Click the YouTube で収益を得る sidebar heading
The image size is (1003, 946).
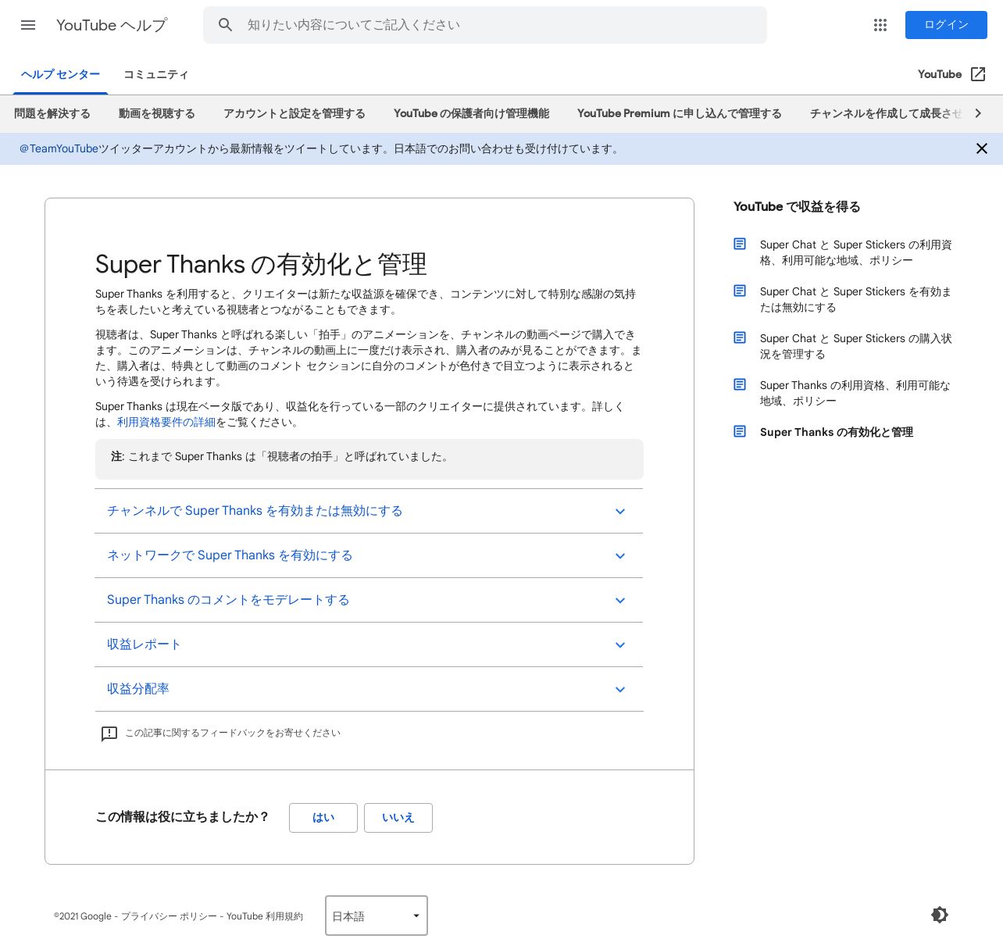[797, 206]
